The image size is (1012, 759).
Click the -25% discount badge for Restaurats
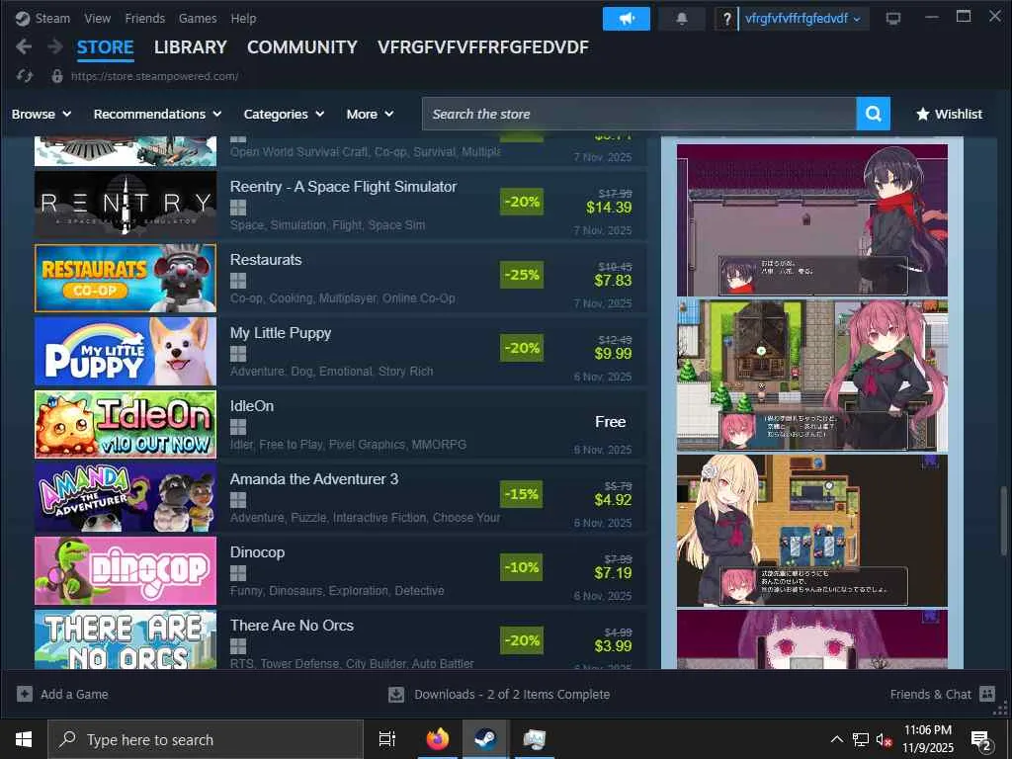pyautogui.click(x=522, y=275)
